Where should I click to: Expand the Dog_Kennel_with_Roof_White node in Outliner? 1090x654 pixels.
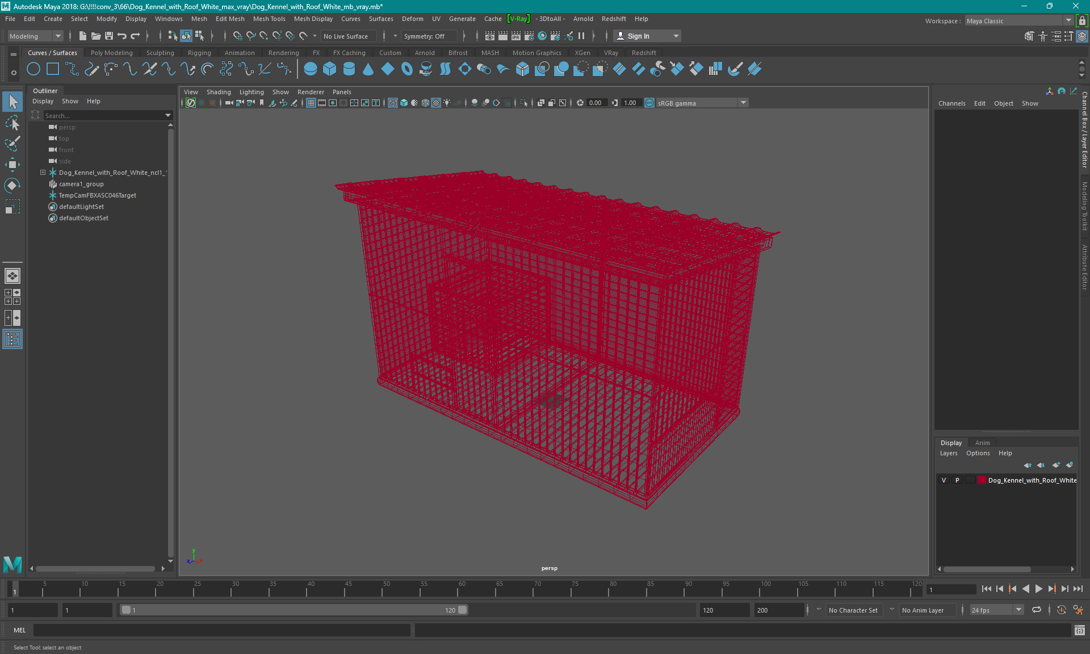43,173
